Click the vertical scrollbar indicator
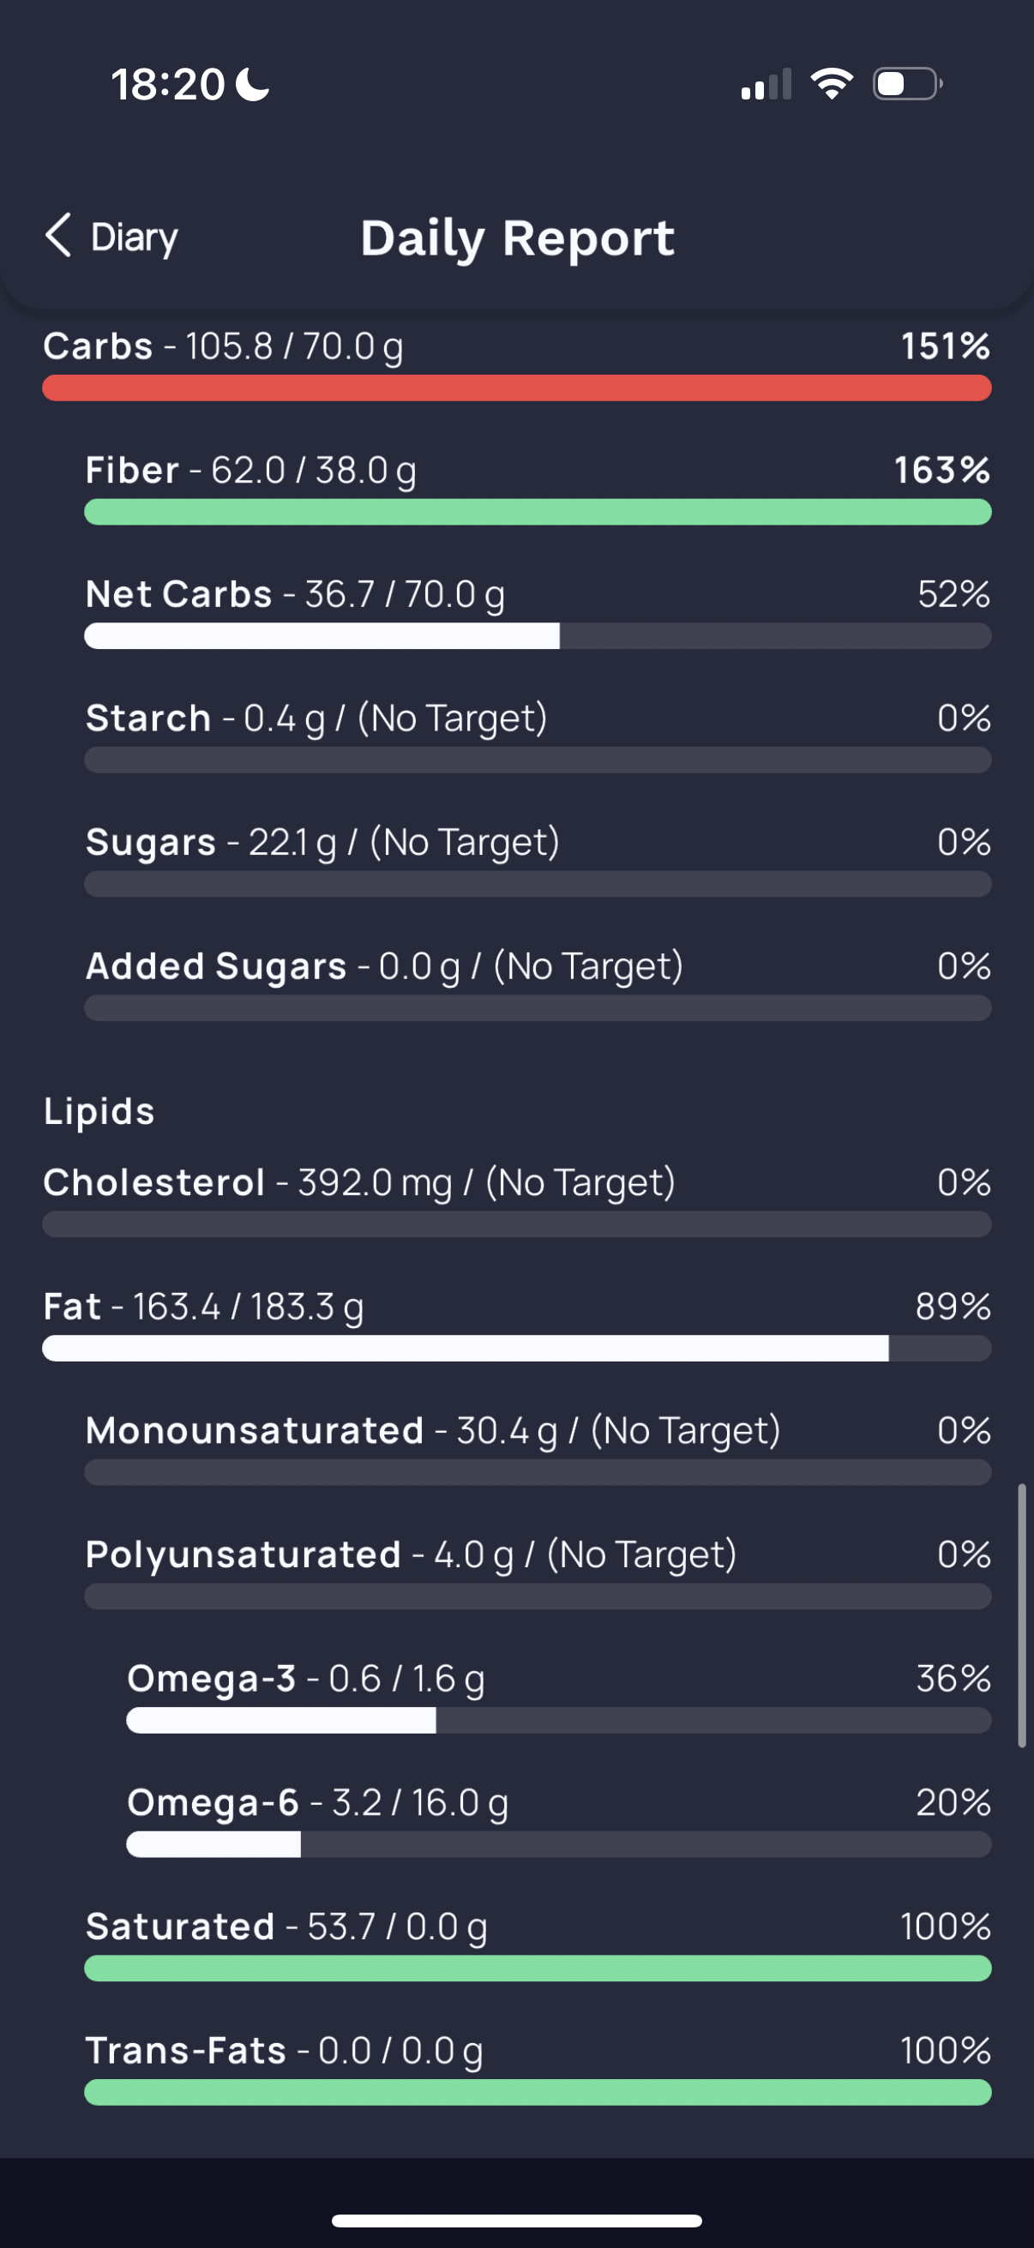1034x2248 pixels. pos(1022,1614)
